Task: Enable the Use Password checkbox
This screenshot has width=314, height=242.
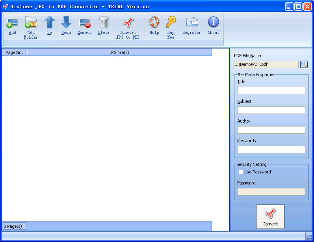Action: click(x=241, y=172)
